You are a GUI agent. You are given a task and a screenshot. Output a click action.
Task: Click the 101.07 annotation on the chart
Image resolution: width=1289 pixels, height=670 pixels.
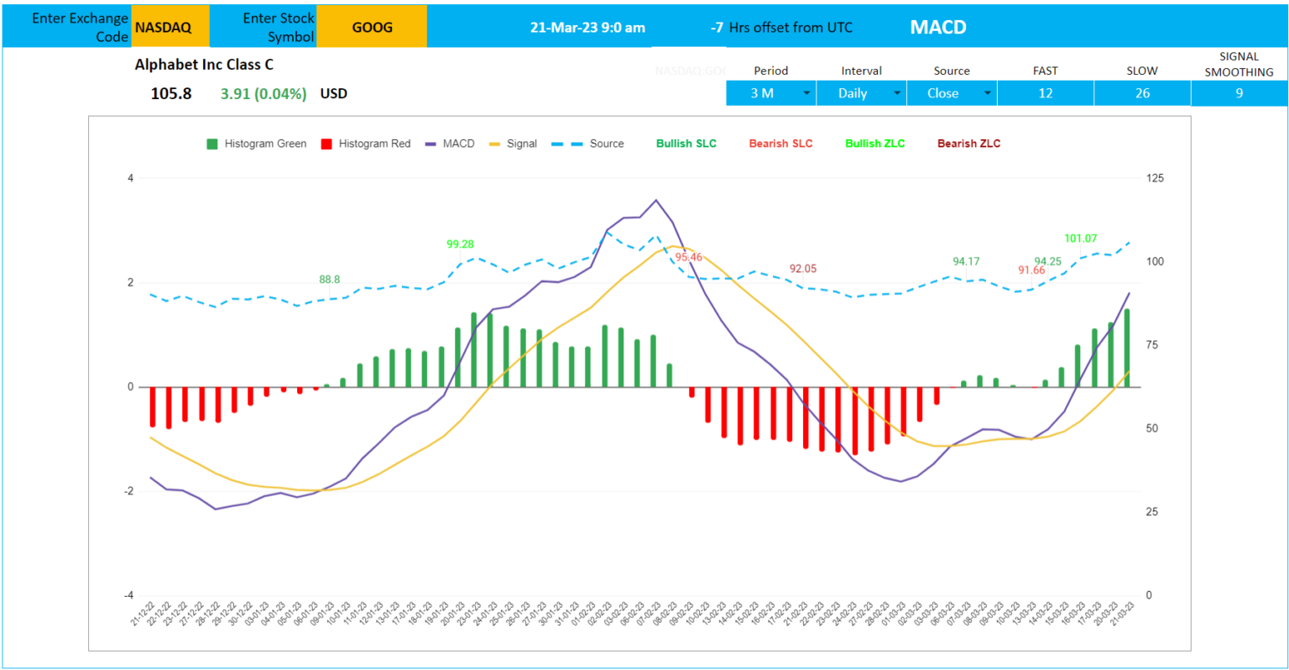pos(1082,238)
